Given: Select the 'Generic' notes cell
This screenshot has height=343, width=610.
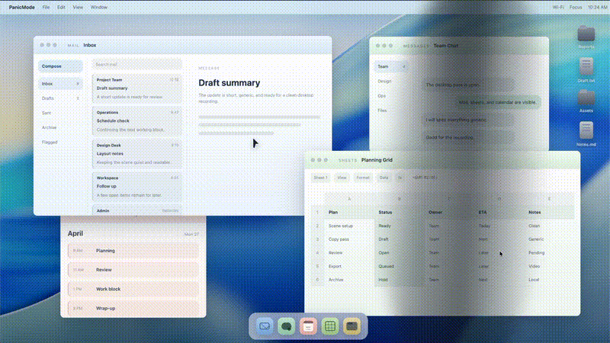Looking at the screenshot, I should pos(549,239).
